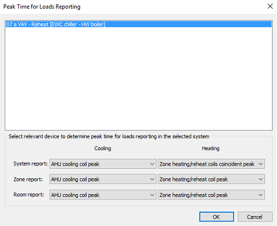This screenshot has width=277, height=226.
Task: Click the 'Select relevant device' group caption
Action: (109, 136)
